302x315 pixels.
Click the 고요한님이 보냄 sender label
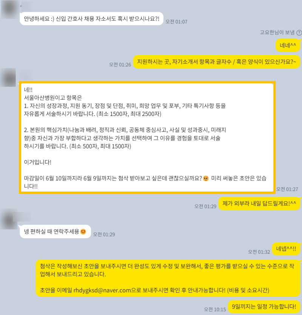(x=277, y=32)
